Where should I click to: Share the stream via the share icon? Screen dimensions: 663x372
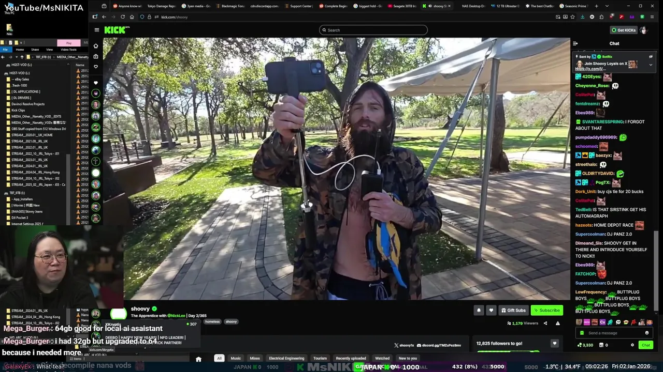pyautogui.click(x=545, y=323)
